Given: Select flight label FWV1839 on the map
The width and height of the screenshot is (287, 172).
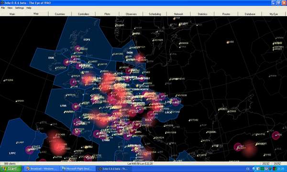Looking at the screenshot, I should point(181,96).
